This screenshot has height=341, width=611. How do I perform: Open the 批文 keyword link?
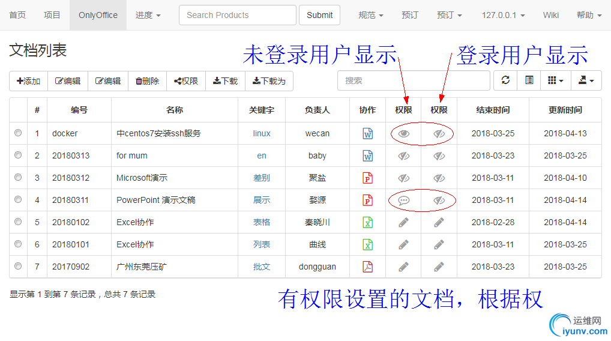(262, 267)
